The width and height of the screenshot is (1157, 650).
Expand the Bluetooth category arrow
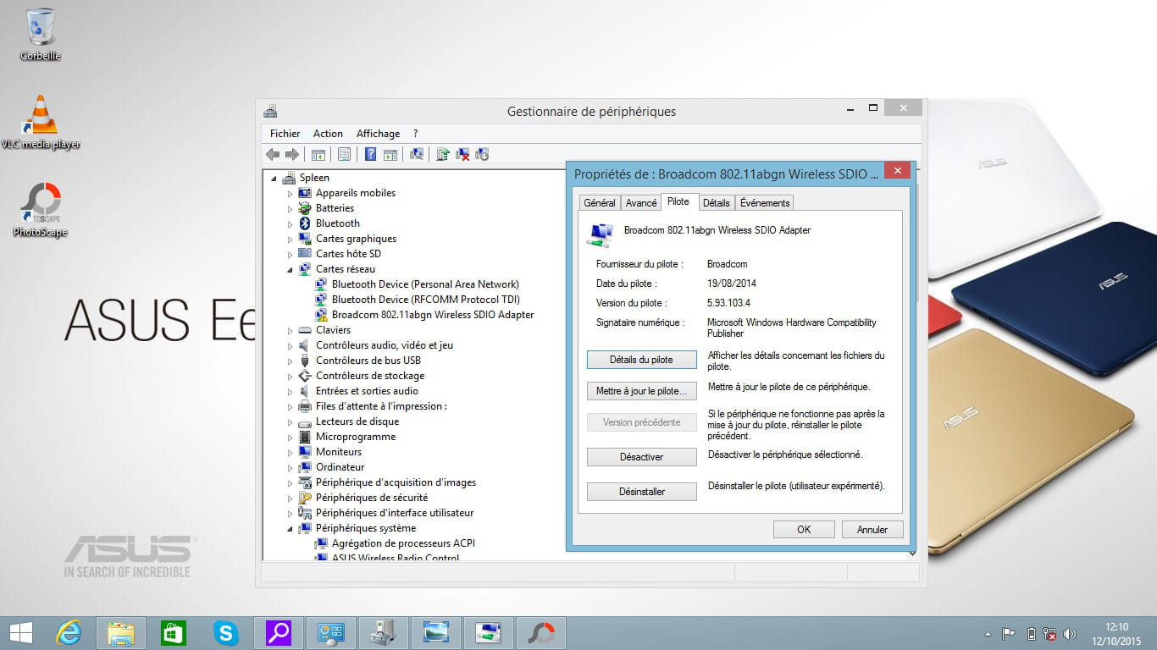pos(290,224)
